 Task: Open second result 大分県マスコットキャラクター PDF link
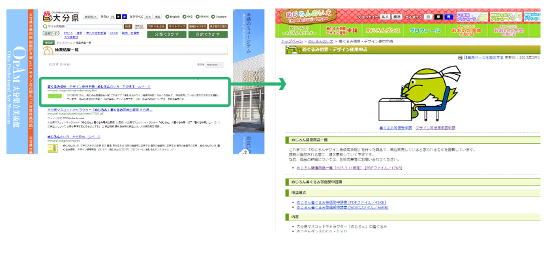coord(100,109)
